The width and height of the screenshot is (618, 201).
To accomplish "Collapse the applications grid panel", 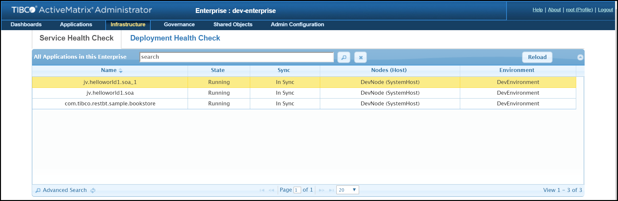I will (x=580, y=57).
